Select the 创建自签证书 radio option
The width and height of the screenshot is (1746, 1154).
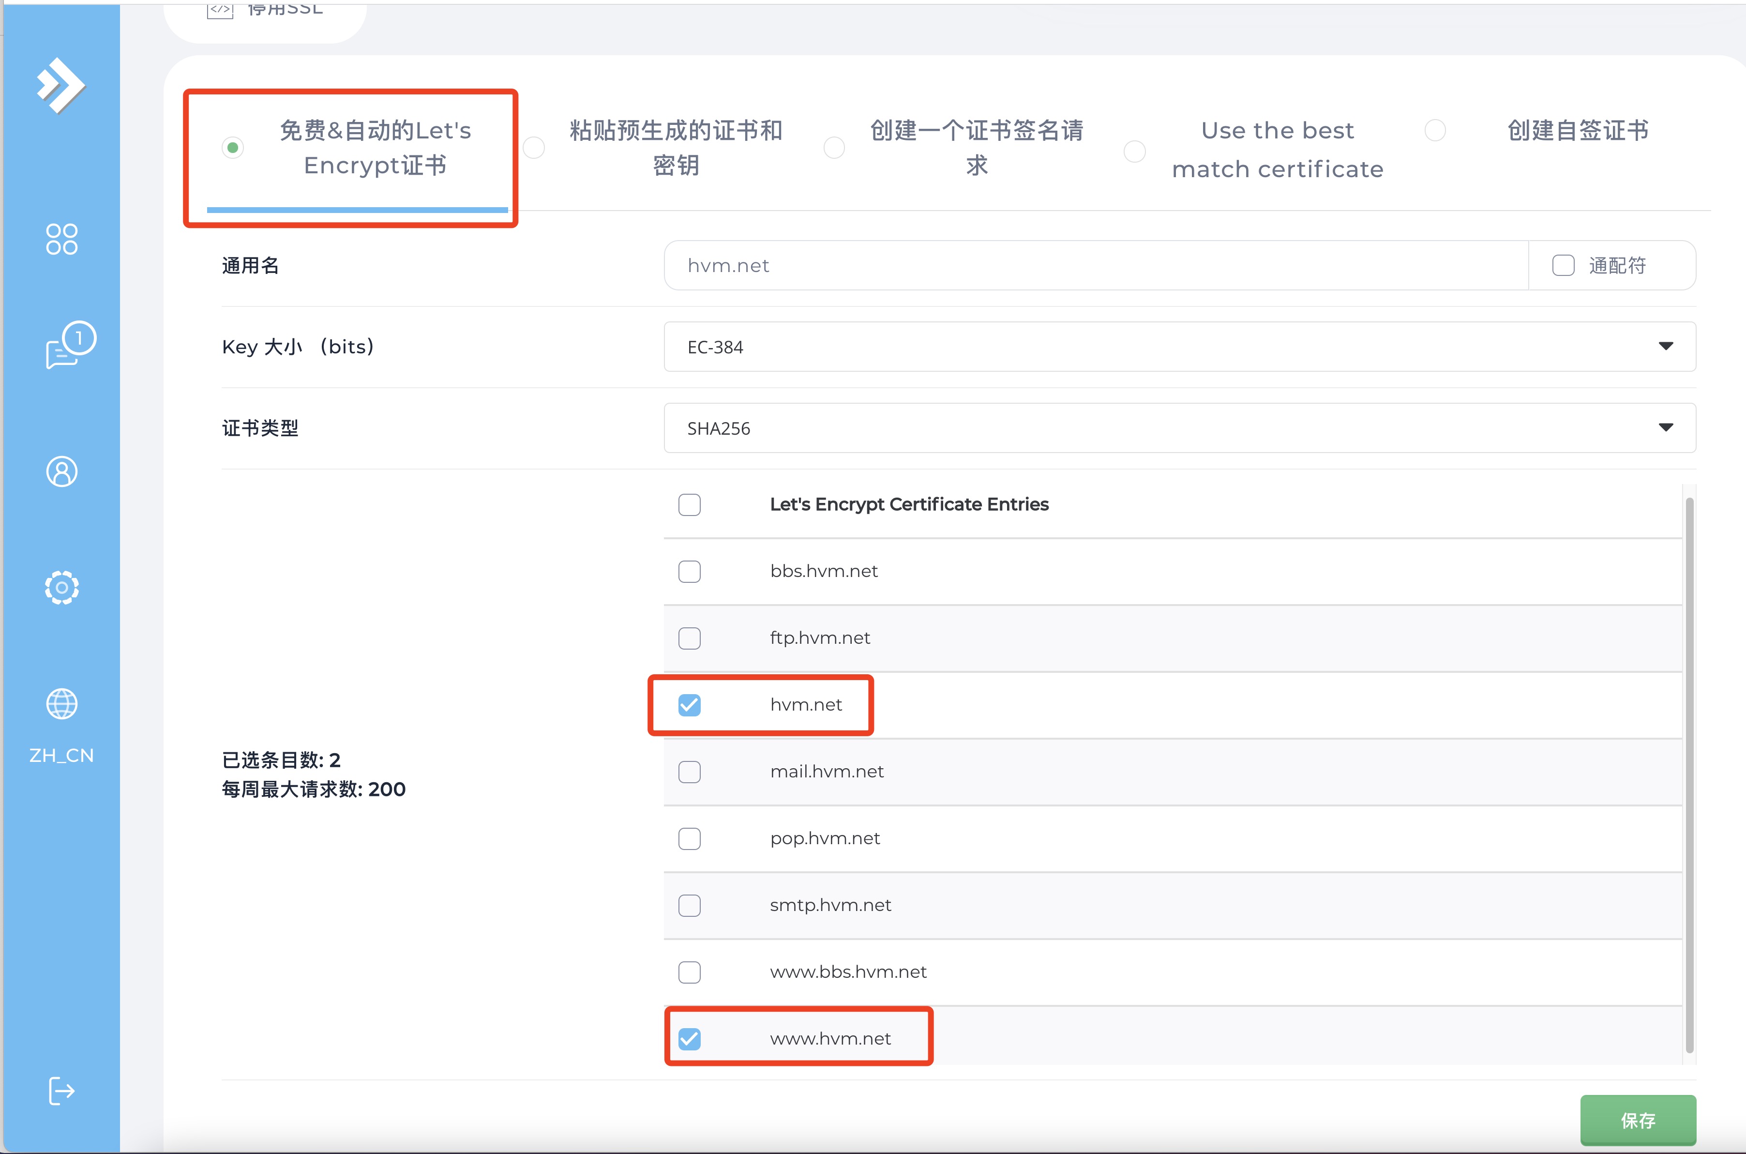[1435, 131]
